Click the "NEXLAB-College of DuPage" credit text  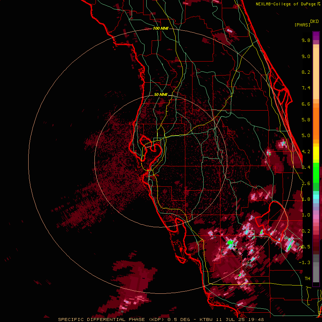pos(286,4)
